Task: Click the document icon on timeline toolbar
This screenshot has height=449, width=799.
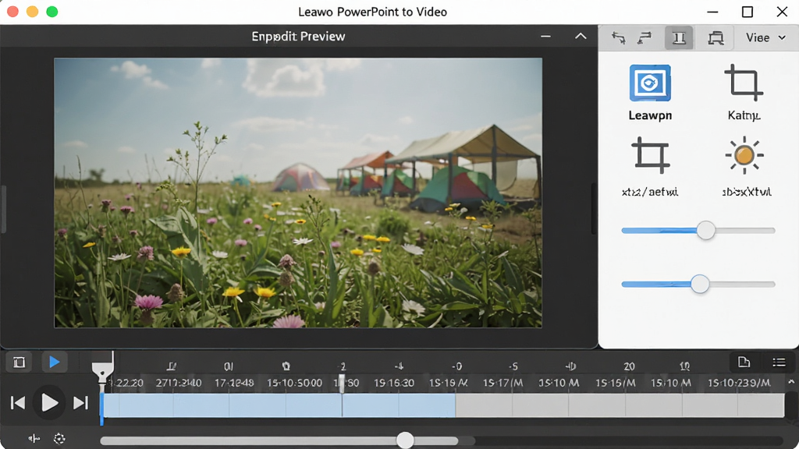Action: coord(744,362)
